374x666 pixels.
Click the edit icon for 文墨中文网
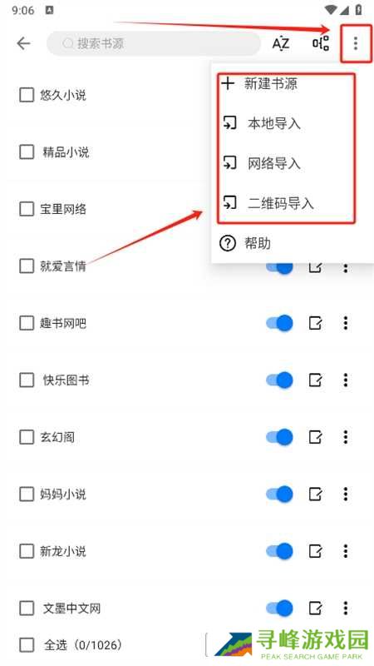click(315, 608)
